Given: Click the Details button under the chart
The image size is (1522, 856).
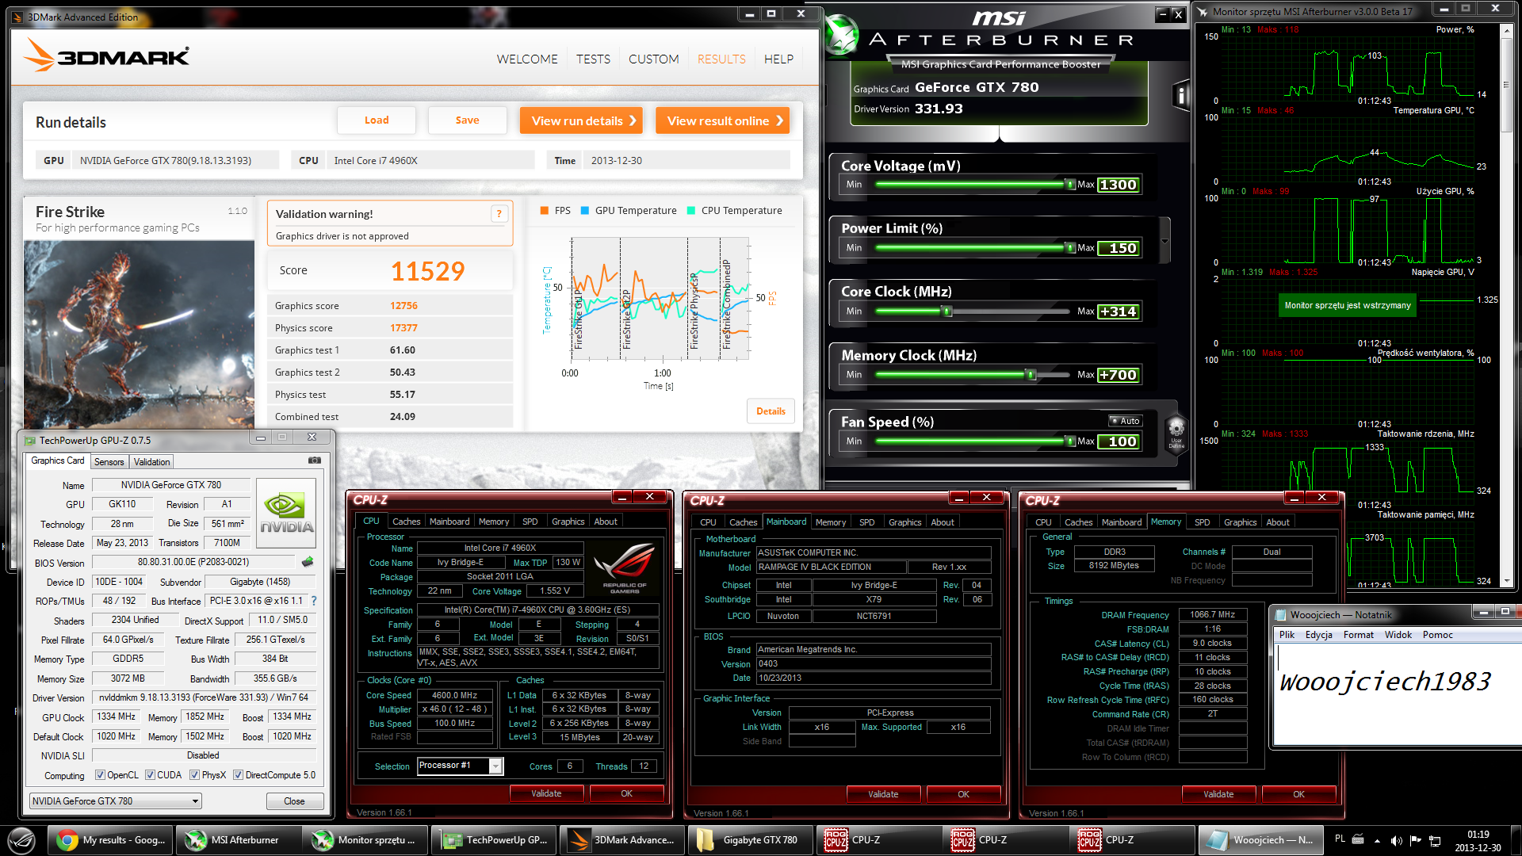Looking at the screenshot, I should coord(770,411).
